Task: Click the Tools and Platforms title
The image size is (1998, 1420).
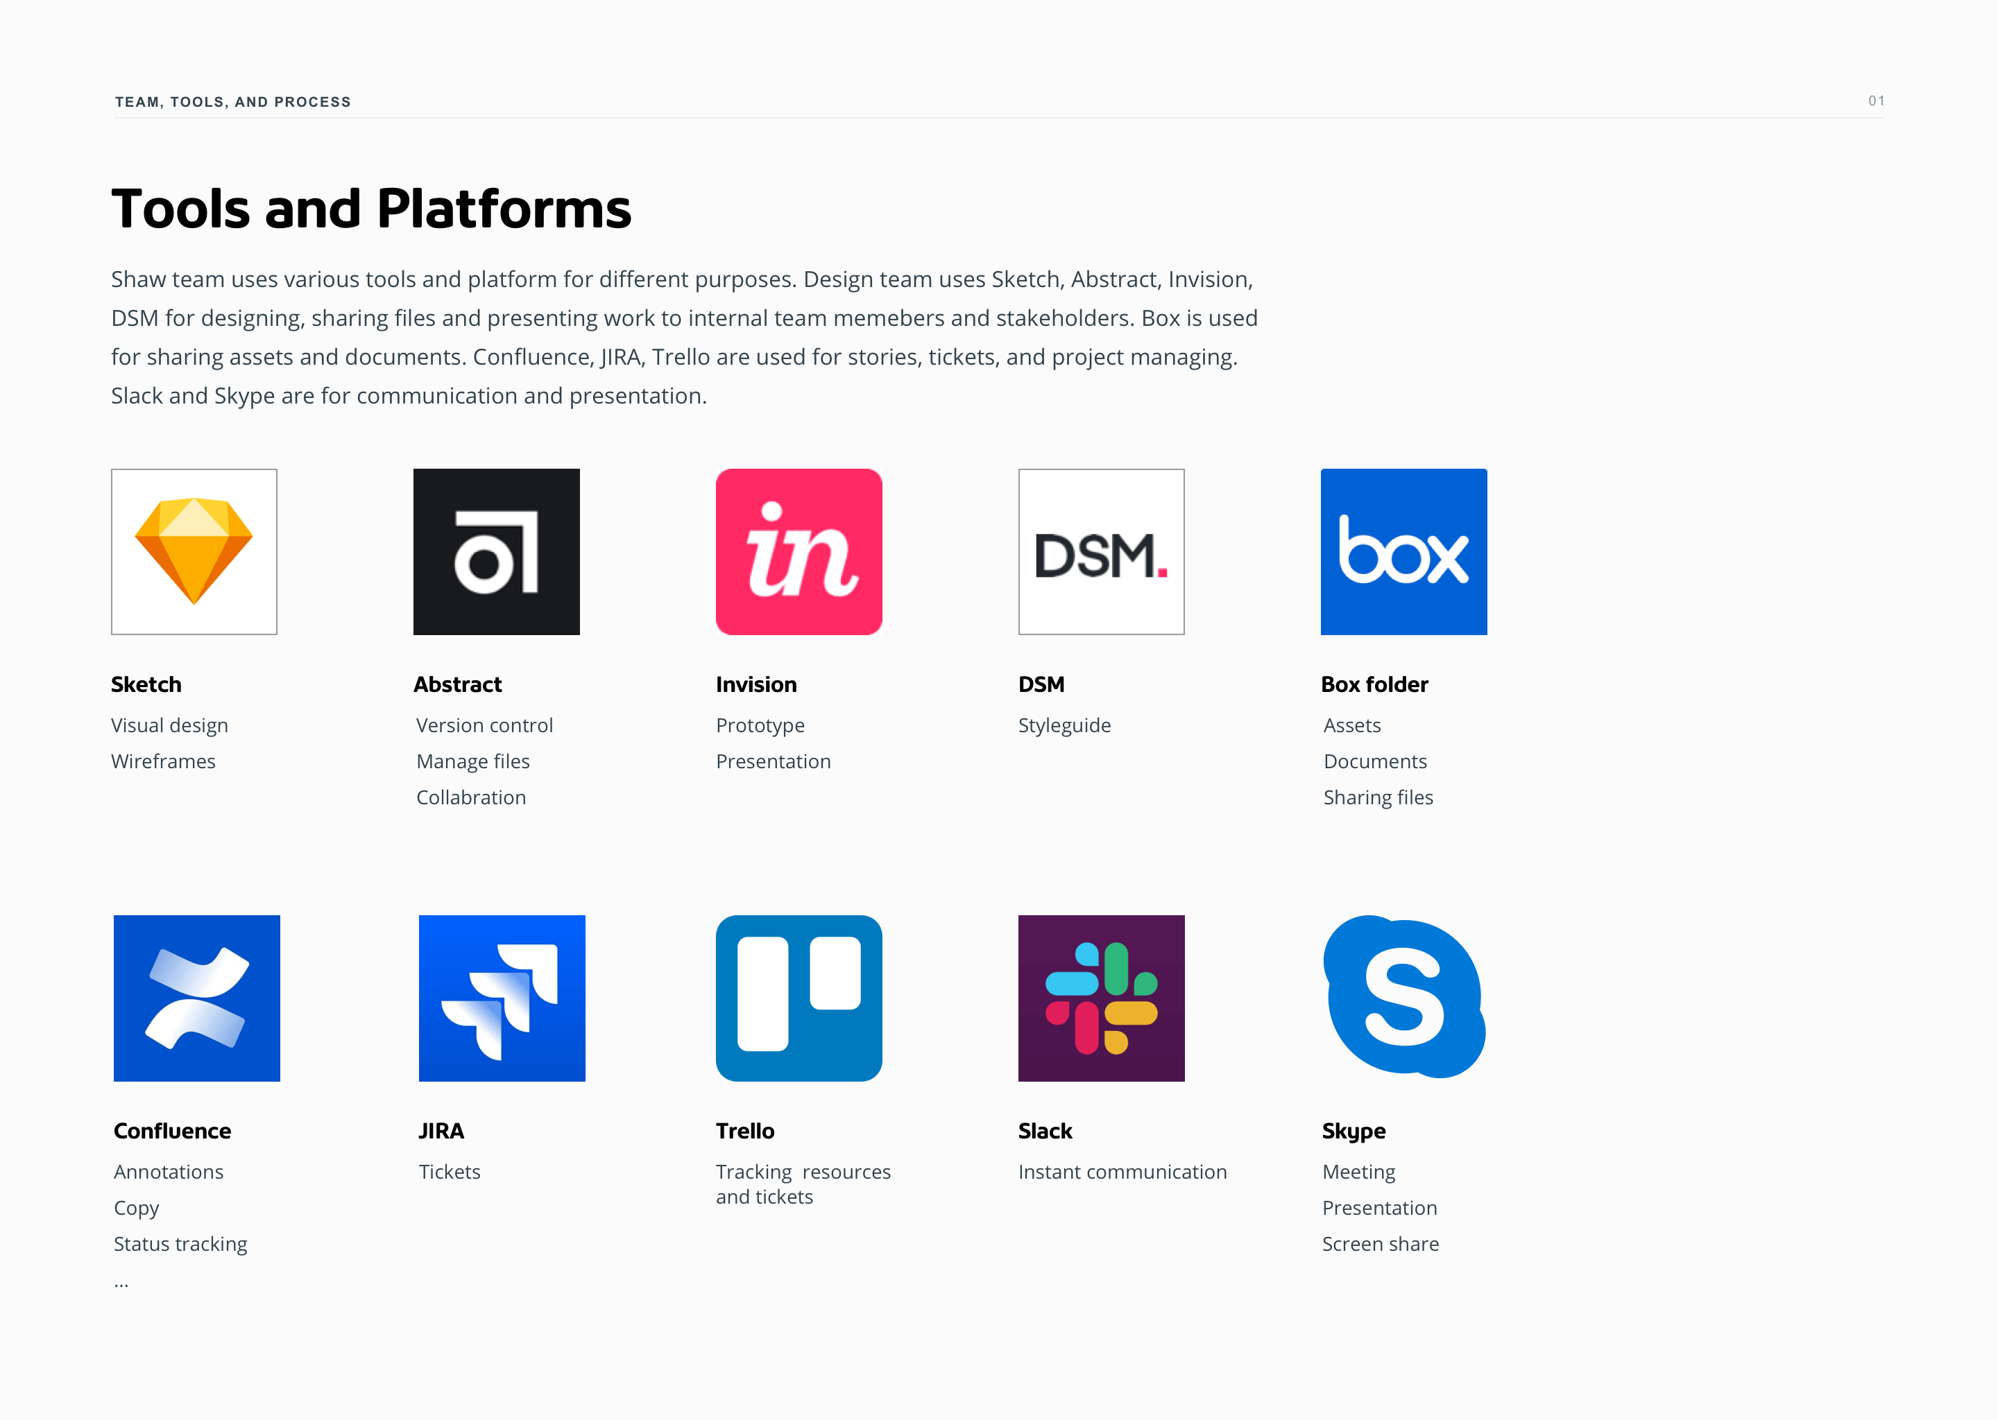Action: pos(371,209)
